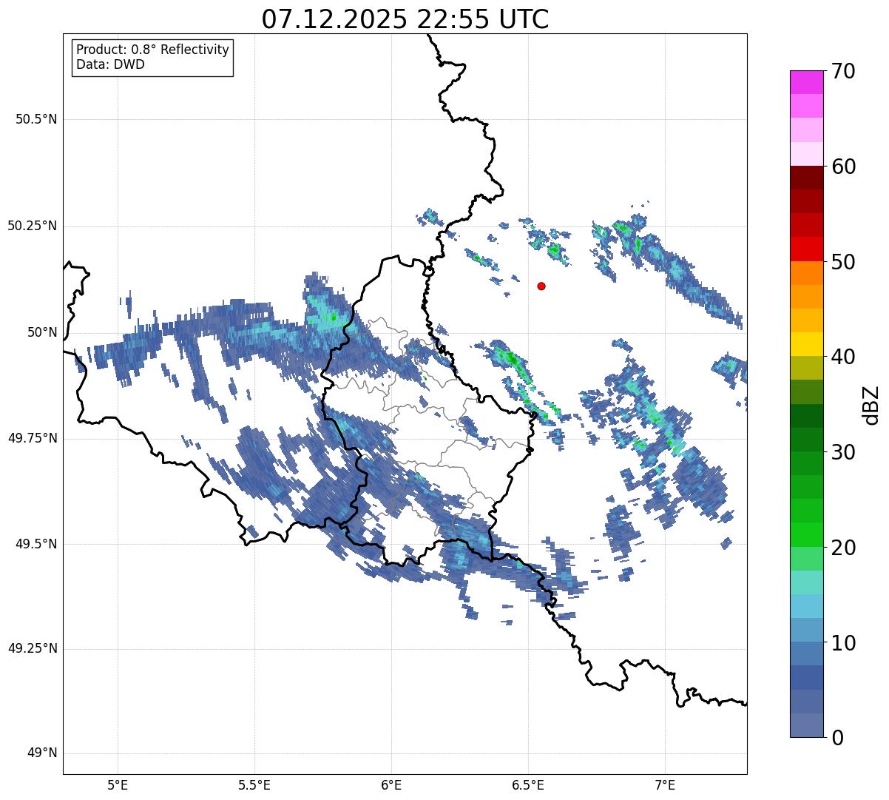Click the longitude label 5.5°E
Viewport: 889px width, 800px height.
(254, 785)
